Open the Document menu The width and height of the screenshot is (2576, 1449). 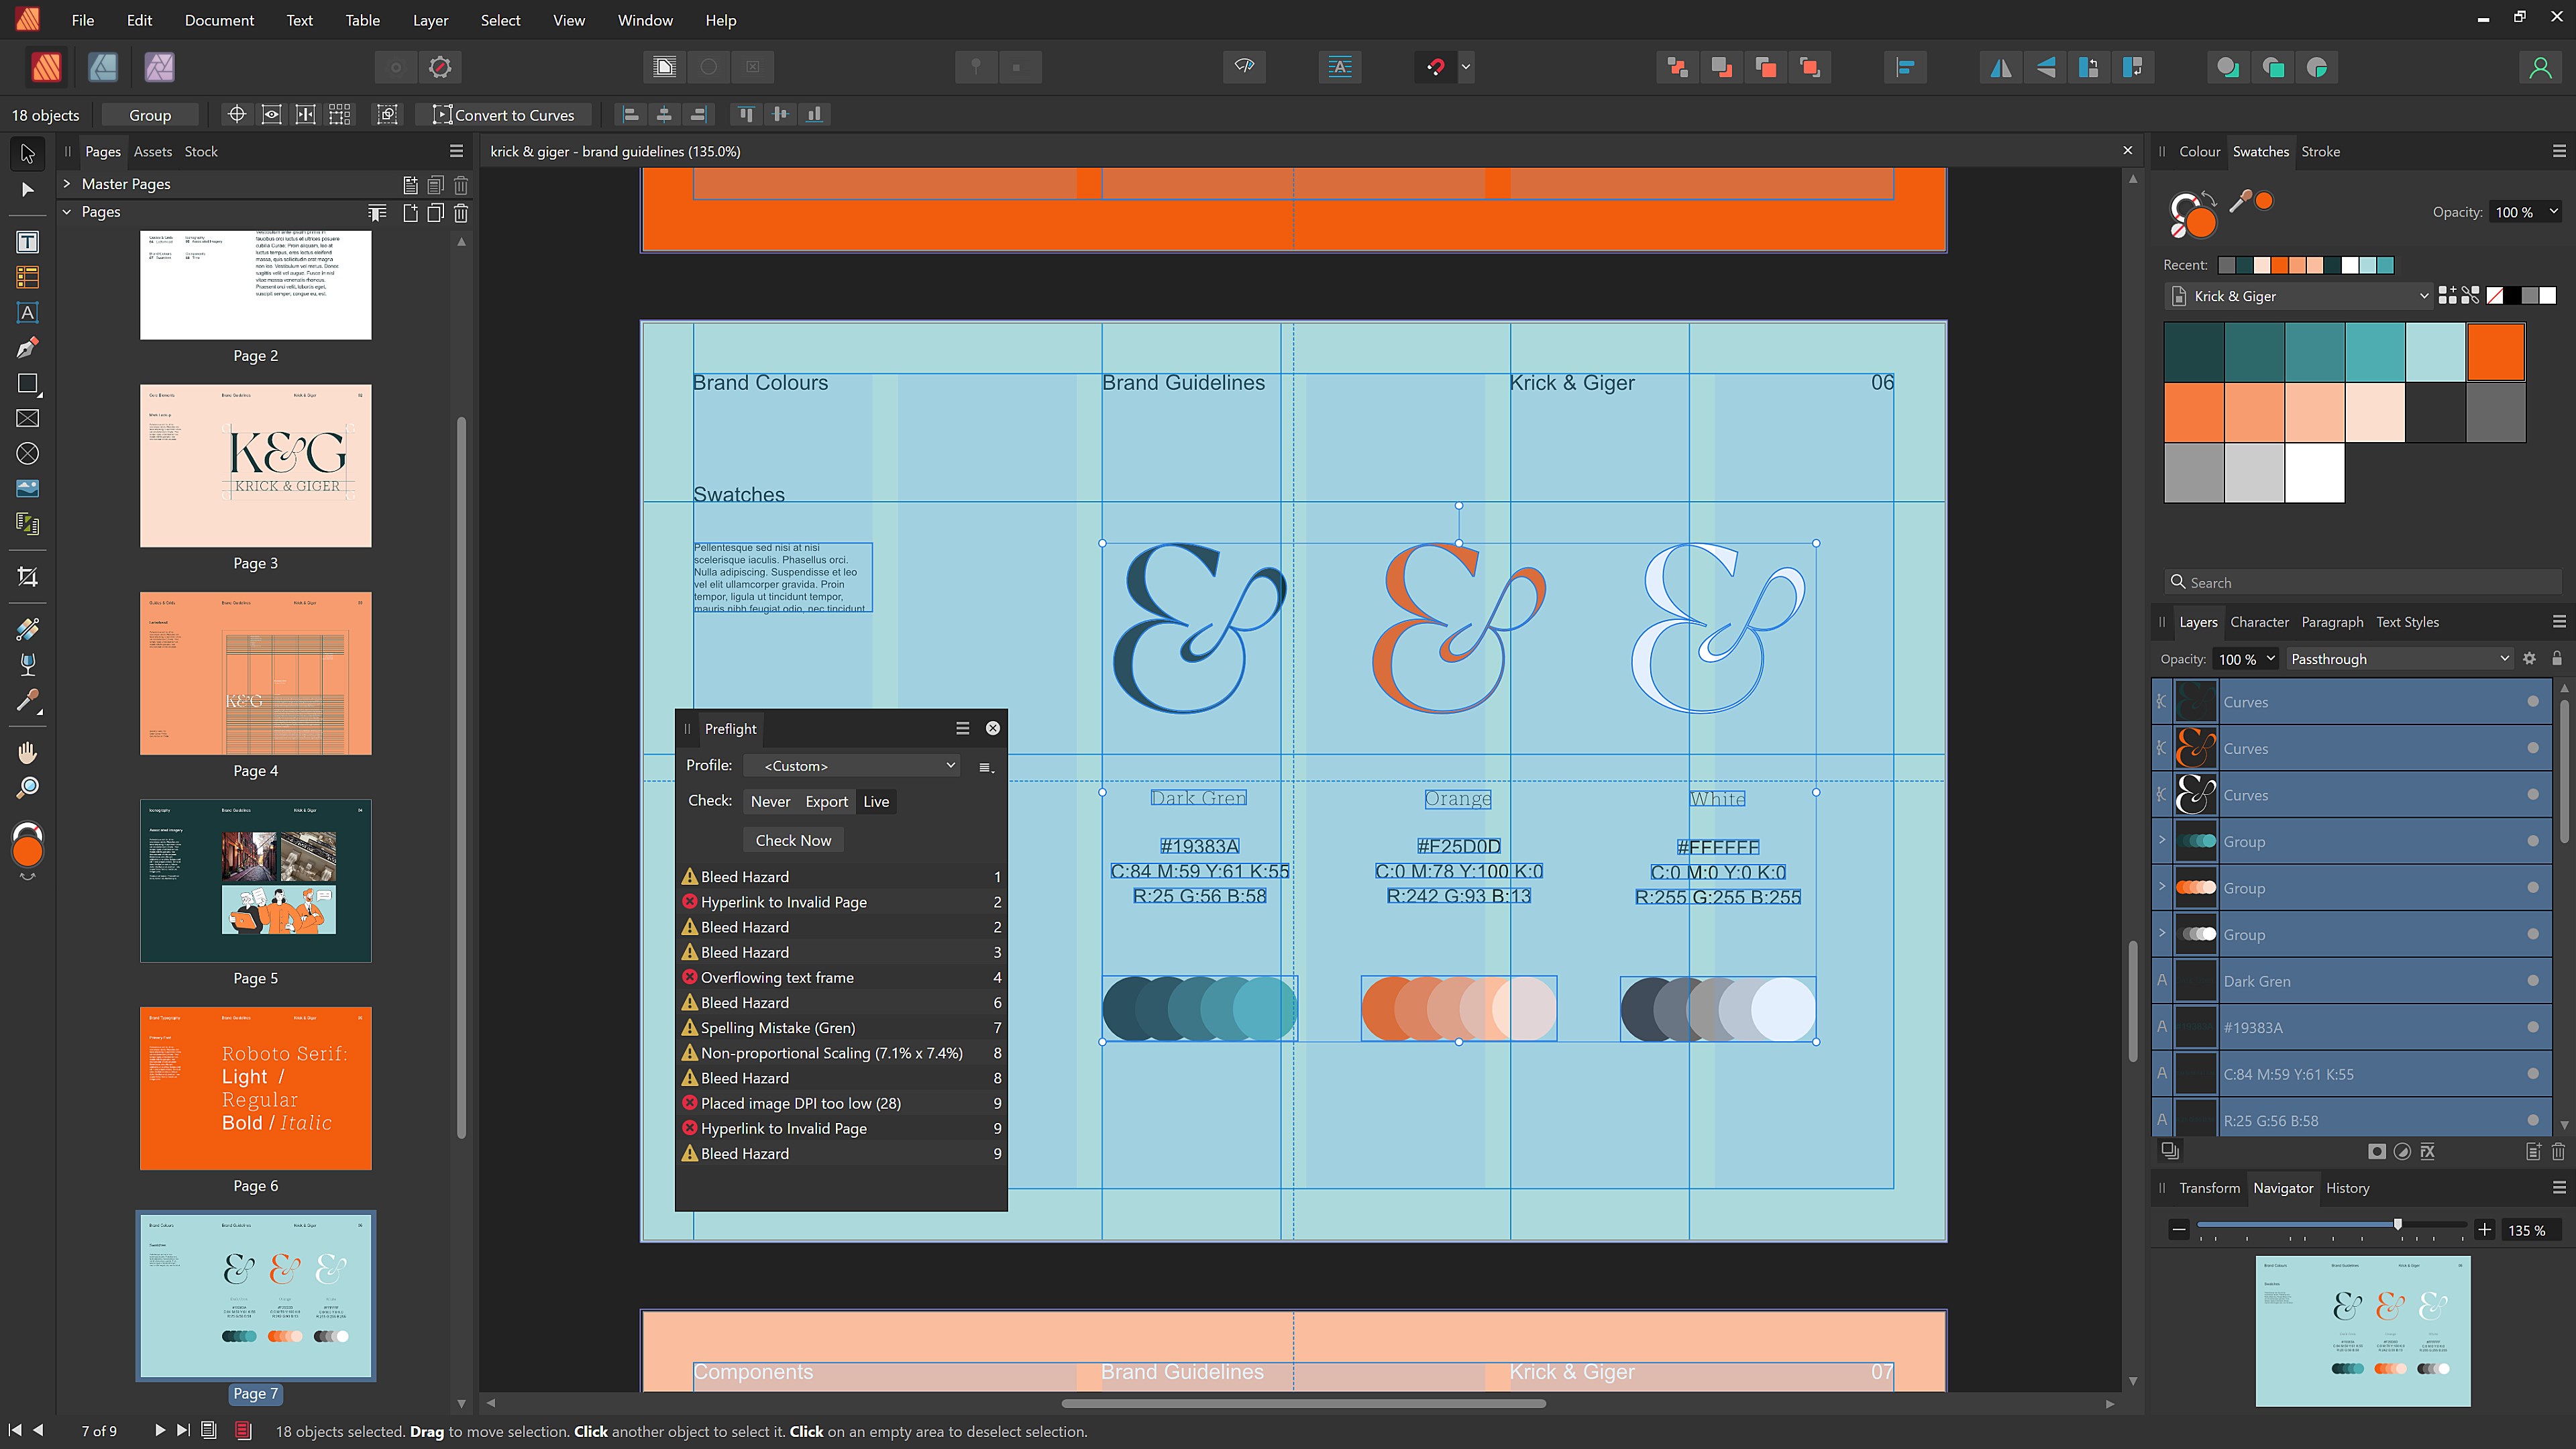(x=219, y=20)
